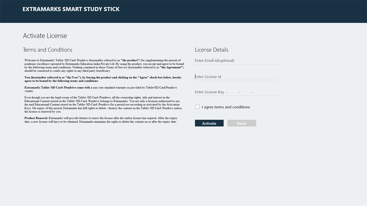Viewport: 367px width, 206px height.
Task: Click the Activate button
Action: click(209, 123)
